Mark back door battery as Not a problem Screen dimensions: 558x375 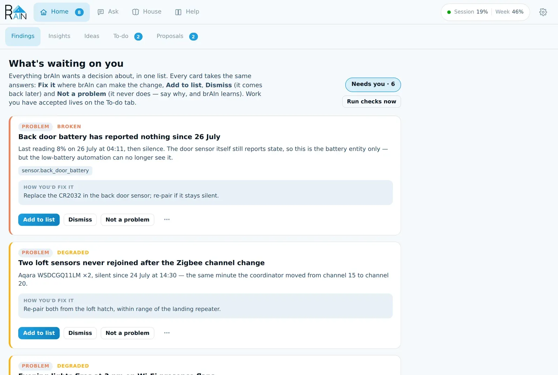tap(127, 220)
